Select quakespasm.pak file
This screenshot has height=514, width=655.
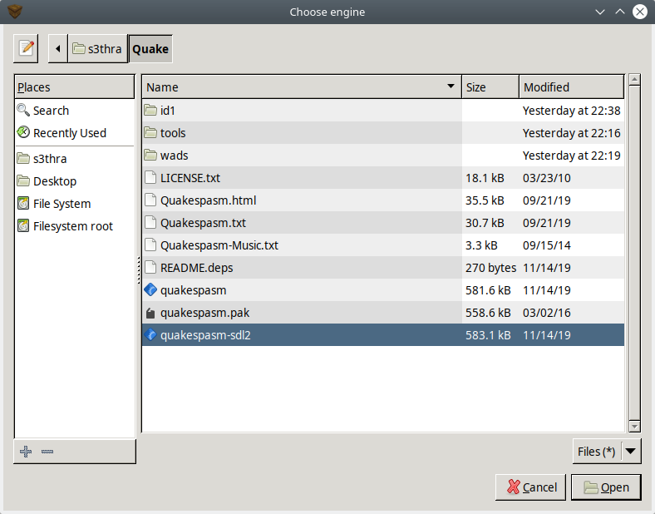click(x=383, y=313)
